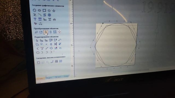This screenshot has width=175, height=98.
Task: Click the second cursor icon in the editing row
Action: pos(42,41)
